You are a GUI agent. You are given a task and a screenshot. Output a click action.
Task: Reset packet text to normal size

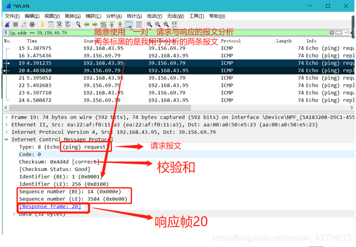coord(166,24)
